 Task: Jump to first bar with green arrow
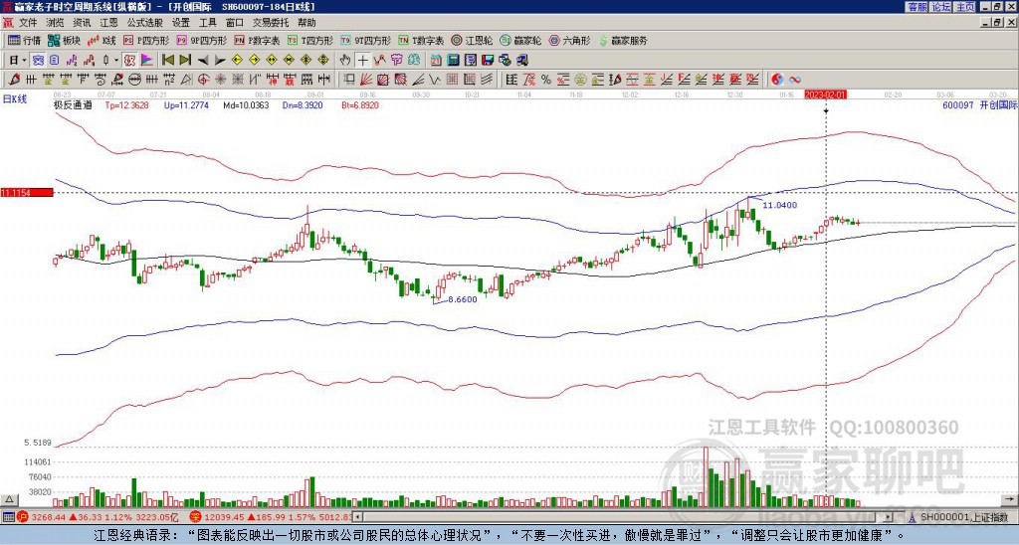click(x=167, y=61)
